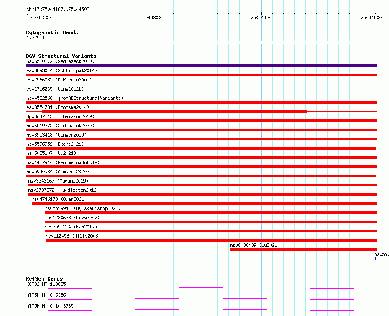Click the red bar under nsv112456 (Mills2006)
This screenshot has height=316, width=389.
212,240
